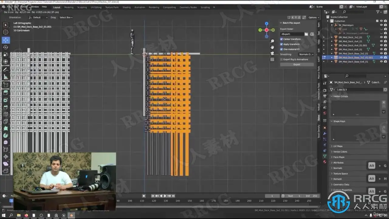
Task: Open Object properties orange square tab
Action: tap(325, 128)
